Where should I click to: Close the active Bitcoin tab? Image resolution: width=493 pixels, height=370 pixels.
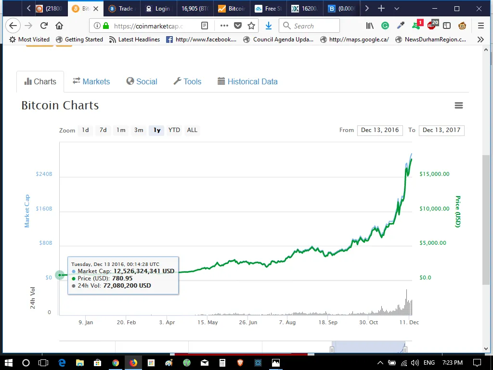[96, 9]
